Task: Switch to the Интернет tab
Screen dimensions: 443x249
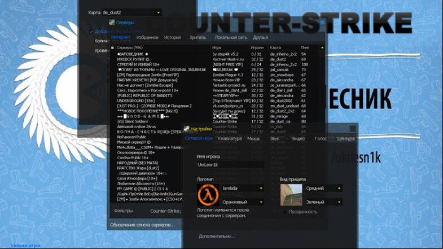Action: point(121,37)
